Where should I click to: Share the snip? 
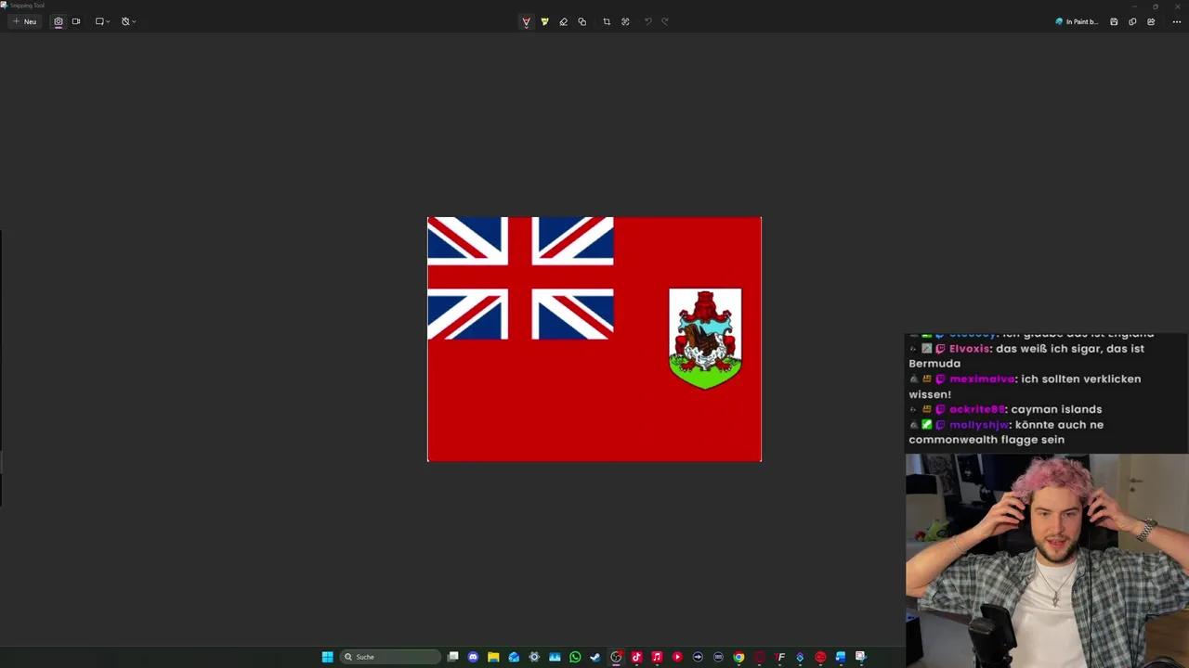(x=1151, y=21)
